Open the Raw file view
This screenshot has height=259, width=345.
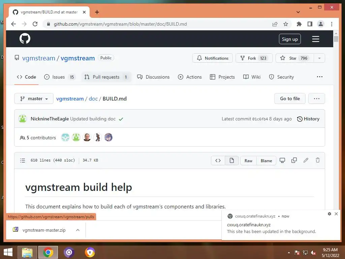coord(248,161)
